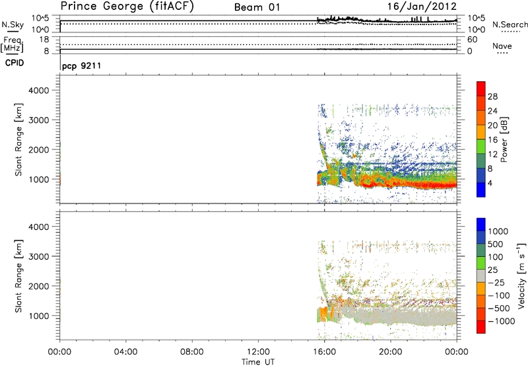Click the "04:00" time tick label
528x366 pixels.
click(x=125, y=352)
